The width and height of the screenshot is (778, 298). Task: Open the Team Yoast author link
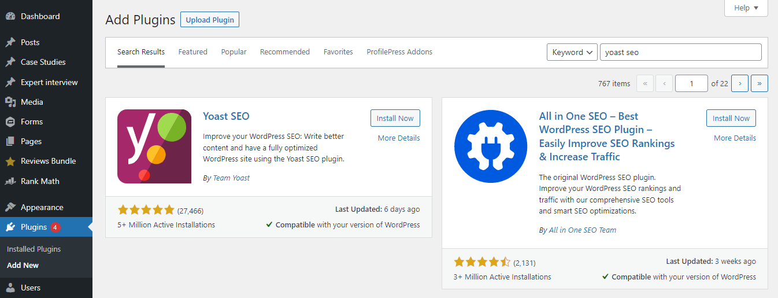click(x=231, y=178)
